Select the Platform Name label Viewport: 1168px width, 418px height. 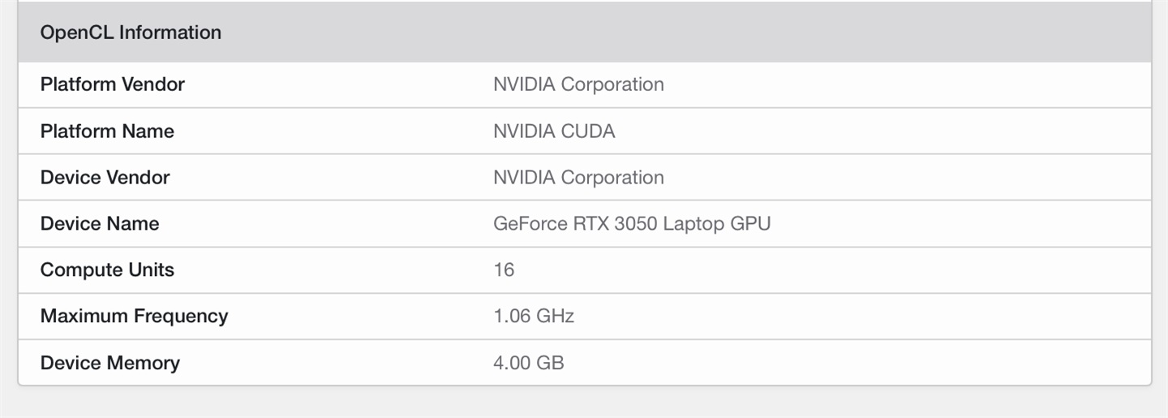coord(107,131)
